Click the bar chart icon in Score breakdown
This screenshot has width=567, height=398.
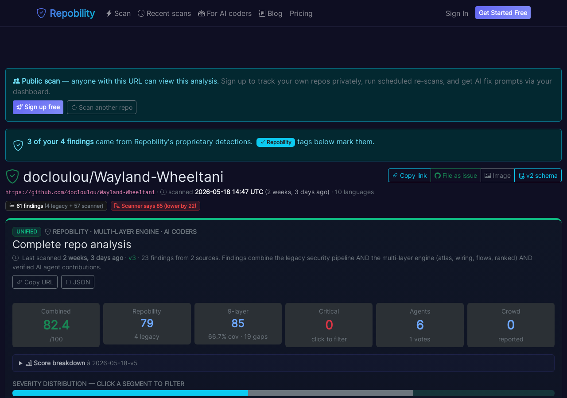click(x=29, y=363)
